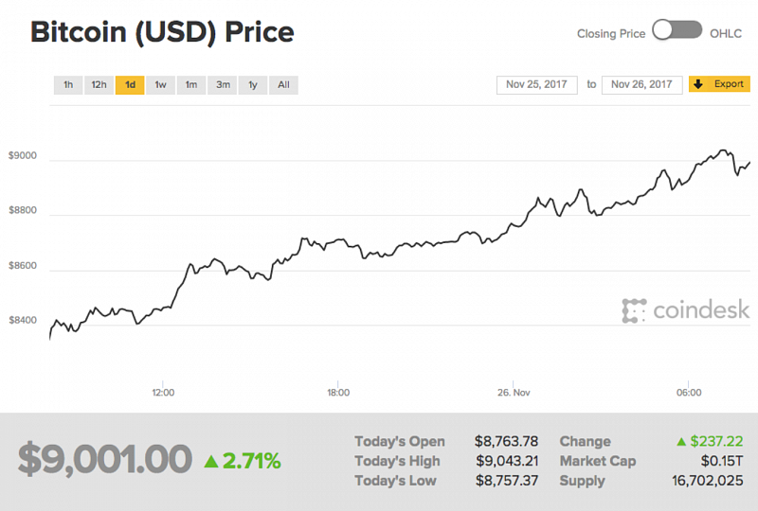Choose the 1y time range
Image resolution: width=758 pixels, height=511 pixels.
click(x=253, y=85)
